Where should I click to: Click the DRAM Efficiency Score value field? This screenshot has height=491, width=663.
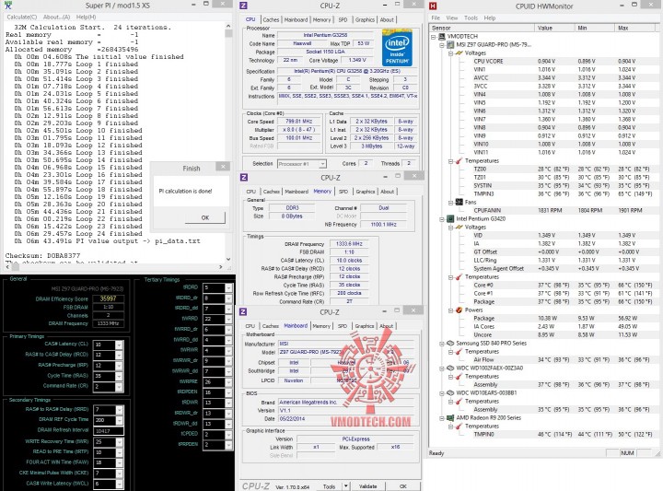[x=109, y=298]
